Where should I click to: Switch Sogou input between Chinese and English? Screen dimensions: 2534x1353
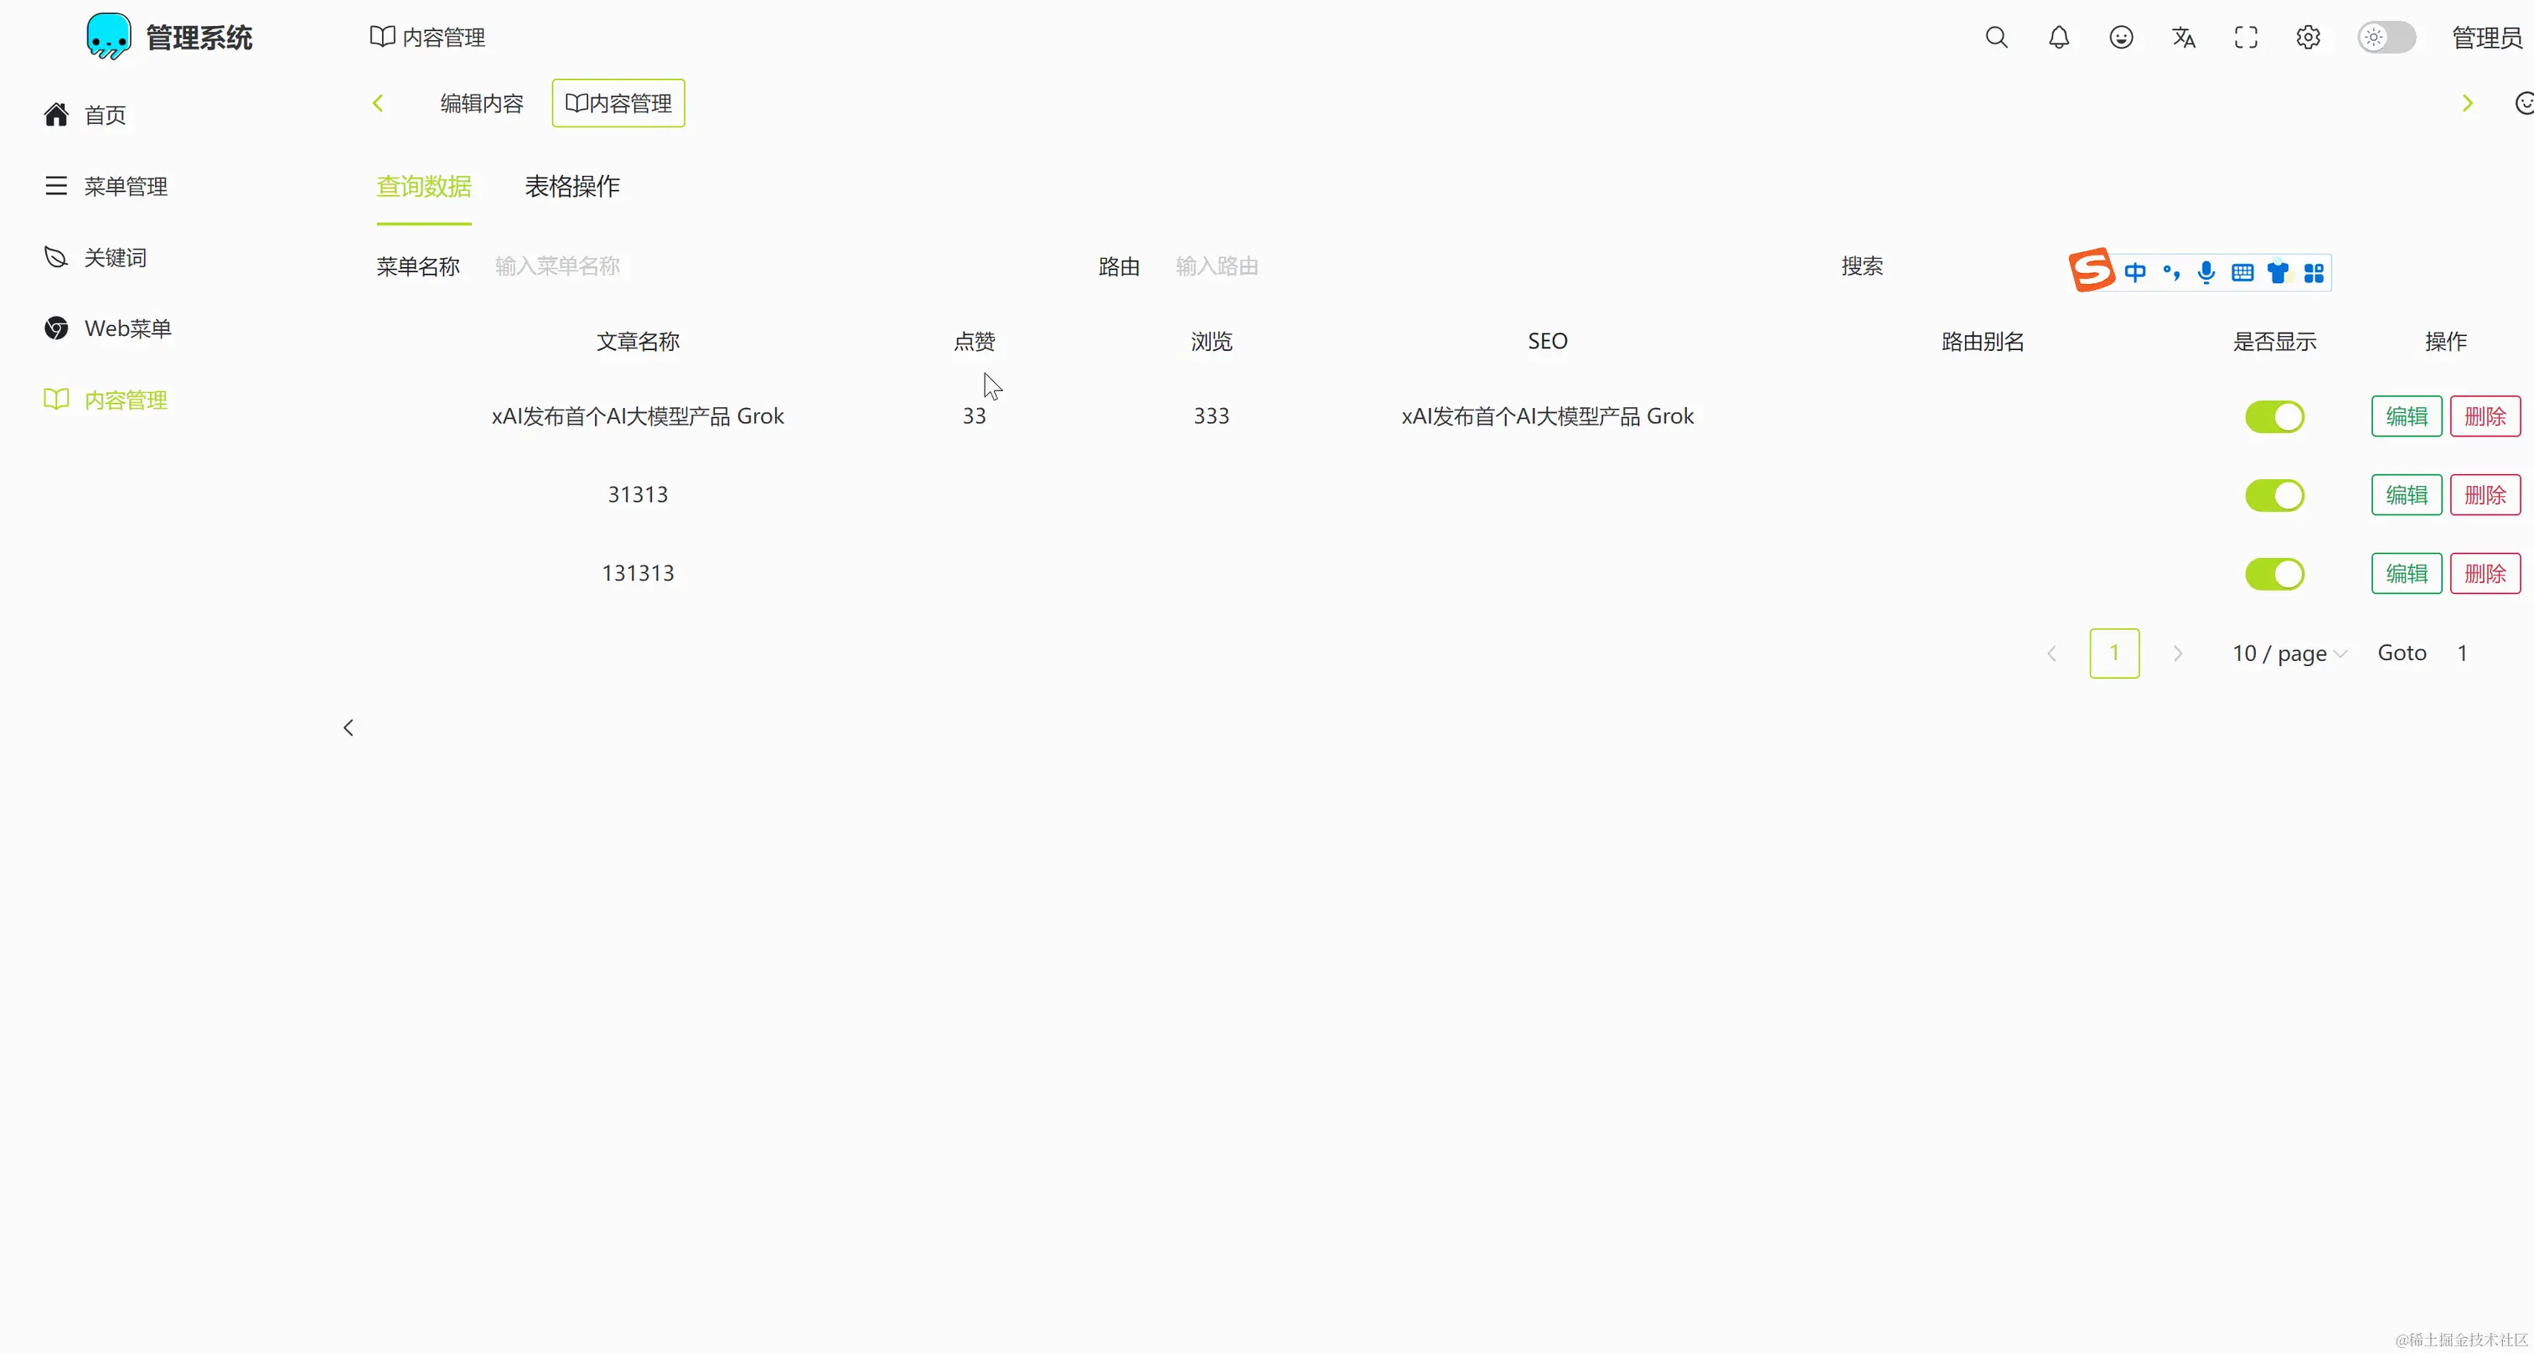2136,272
